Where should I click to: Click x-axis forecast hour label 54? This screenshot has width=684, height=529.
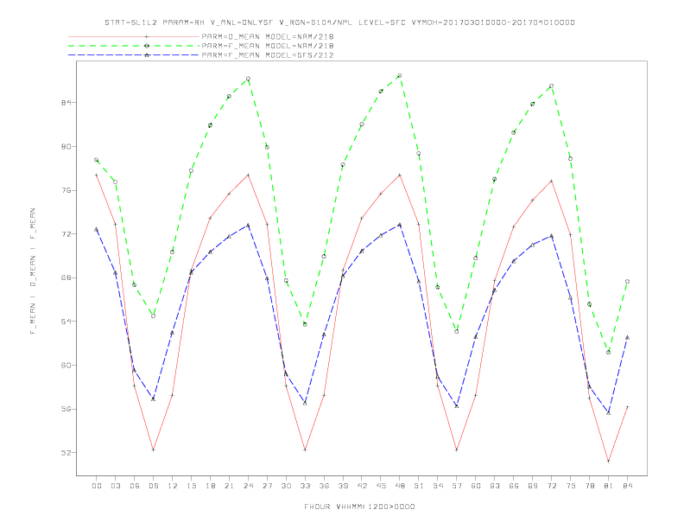tap(438, 486)
